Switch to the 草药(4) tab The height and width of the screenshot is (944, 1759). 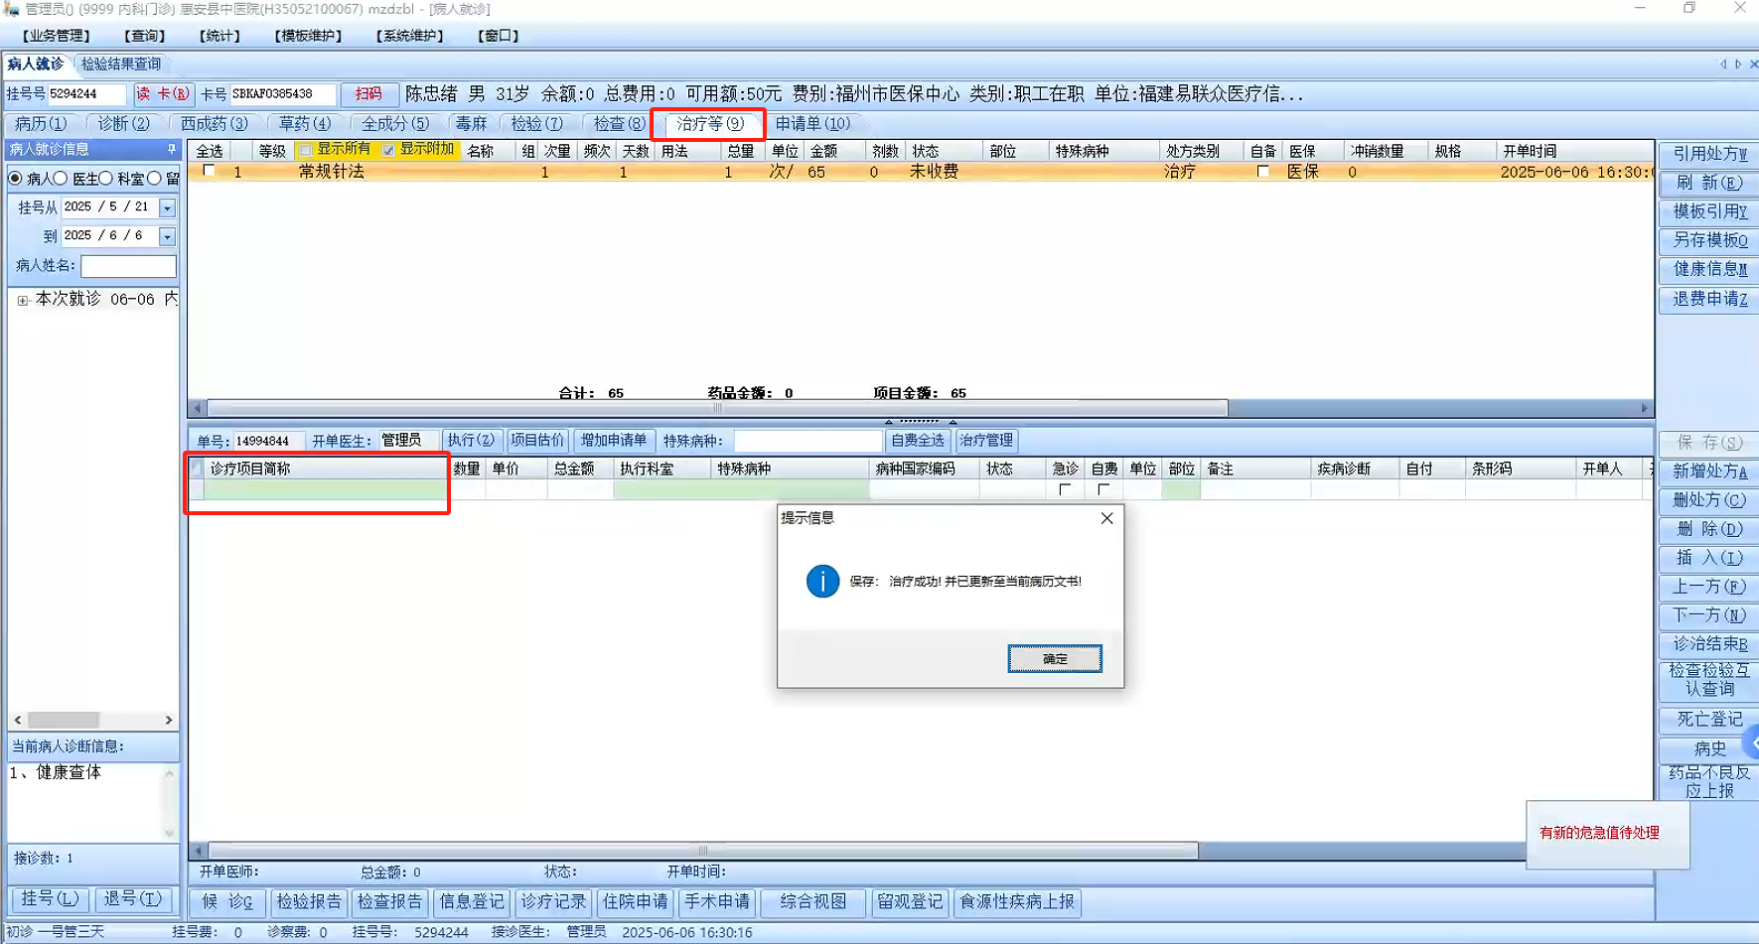point(304,124)
